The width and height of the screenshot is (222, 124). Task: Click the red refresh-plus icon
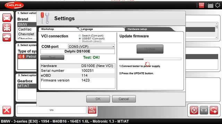click(214, 110)
